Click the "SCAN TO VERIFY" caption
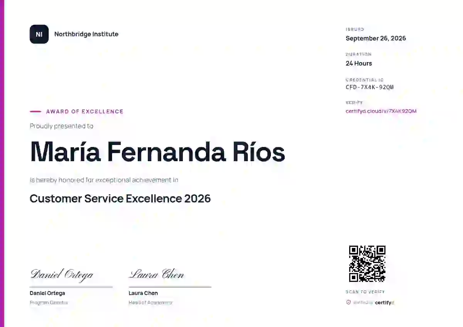 pyautogui.click(x=365, y=292)
